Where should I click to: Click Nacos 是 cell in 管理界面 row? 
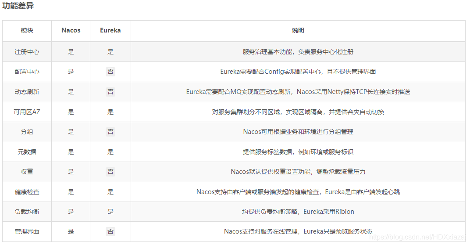pyautogui.click(x=71, y=231)
